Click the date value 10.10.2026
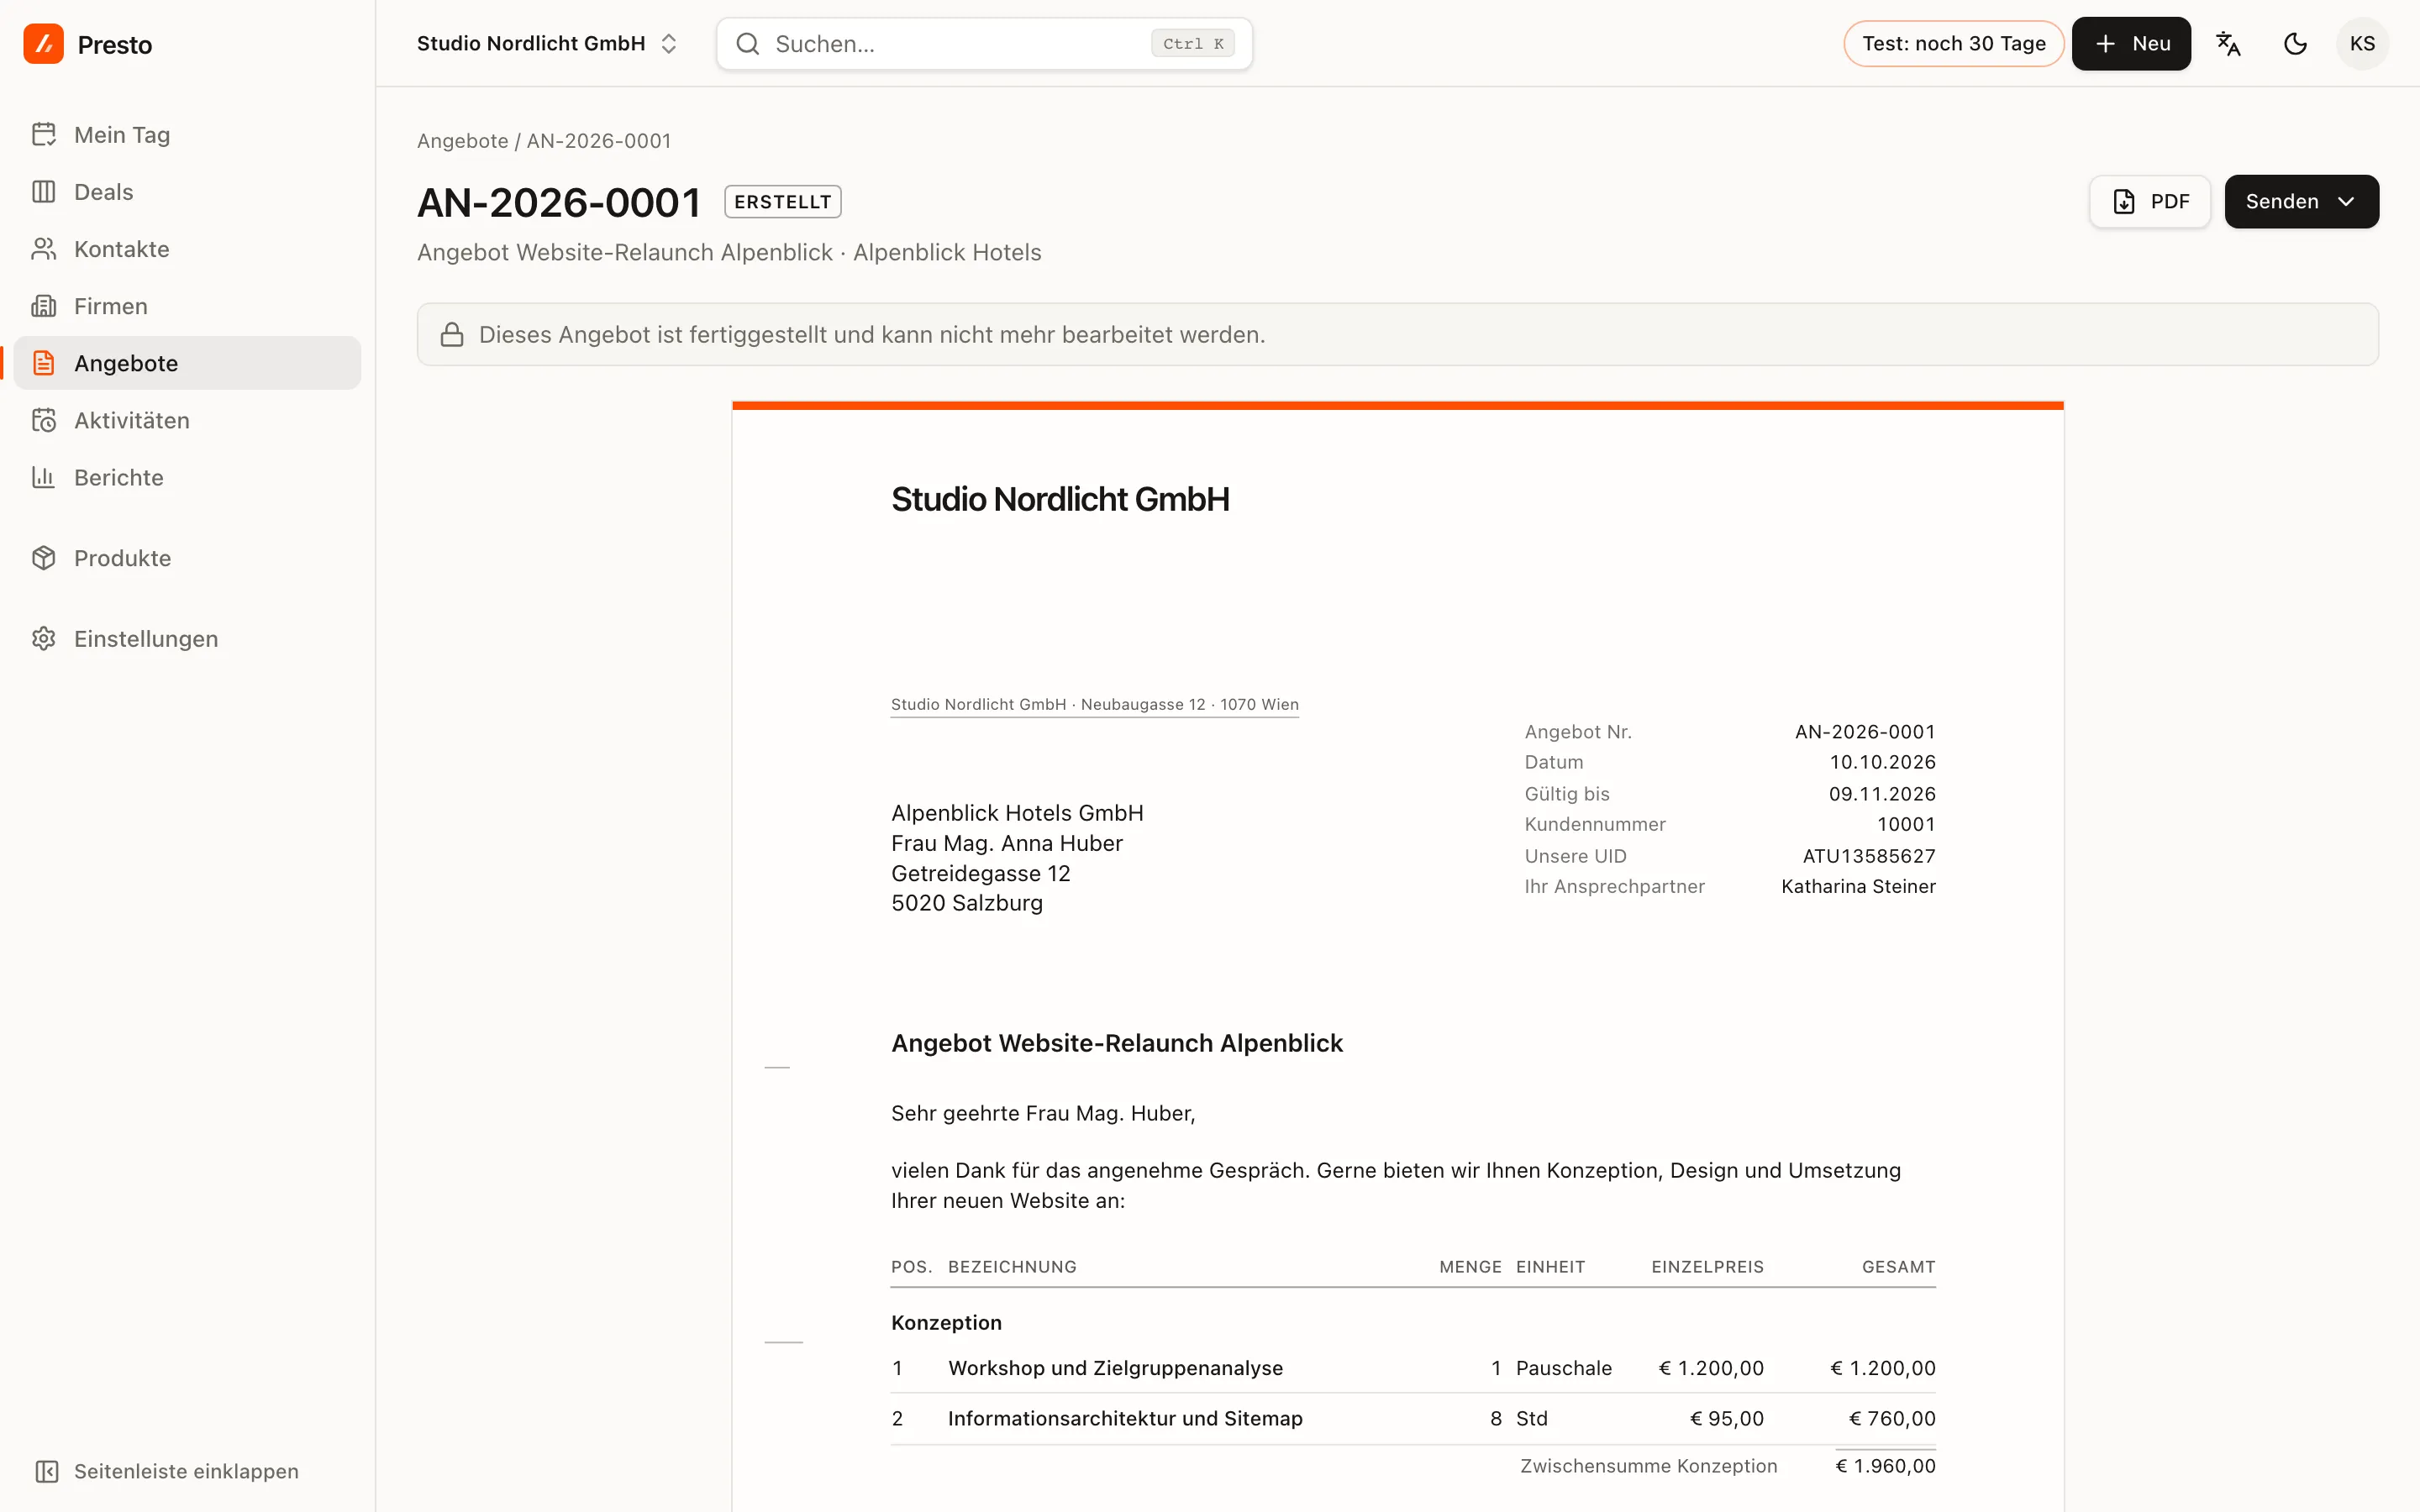 coord(1882,762)
